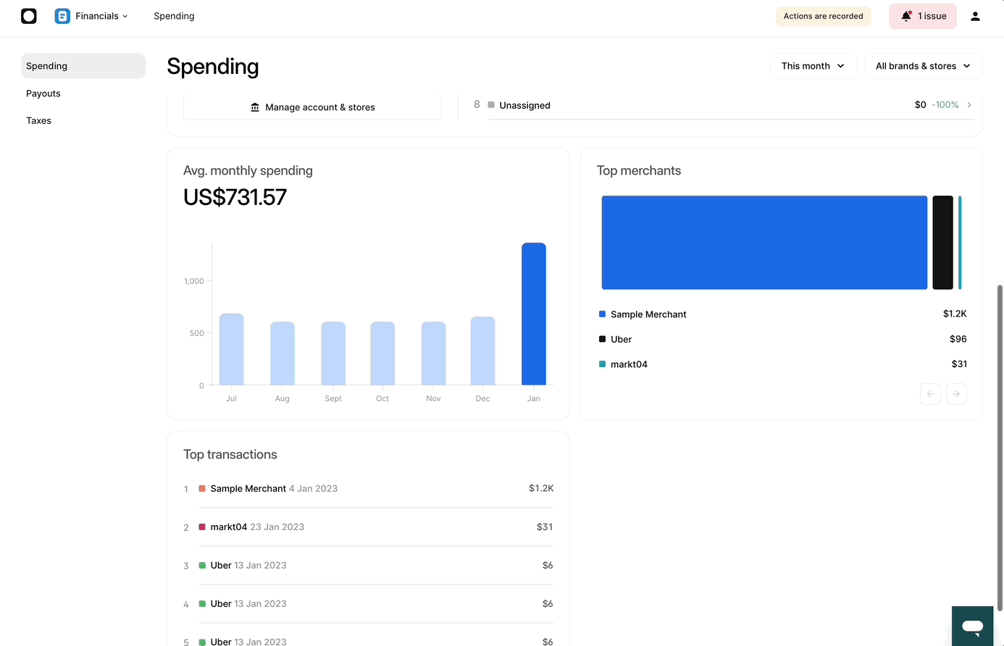
Task: Click the Aug bar in spending chart
Action: (283, 353)
